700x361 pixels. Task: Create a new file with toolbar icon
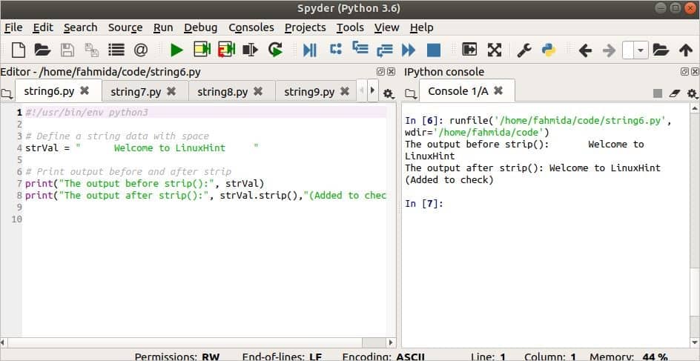(19, 50)
